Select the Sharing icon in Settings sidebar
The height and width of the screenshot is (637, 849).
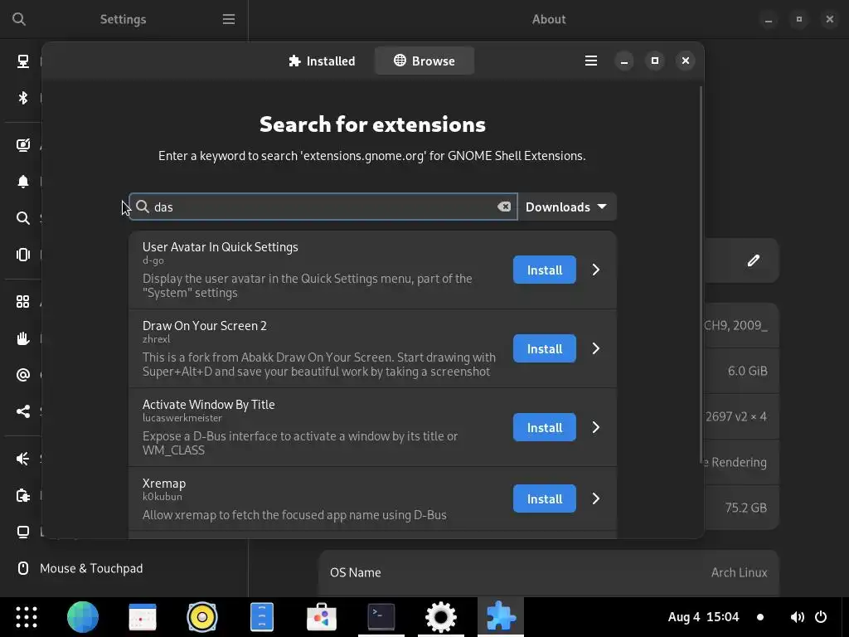point(22,411)
